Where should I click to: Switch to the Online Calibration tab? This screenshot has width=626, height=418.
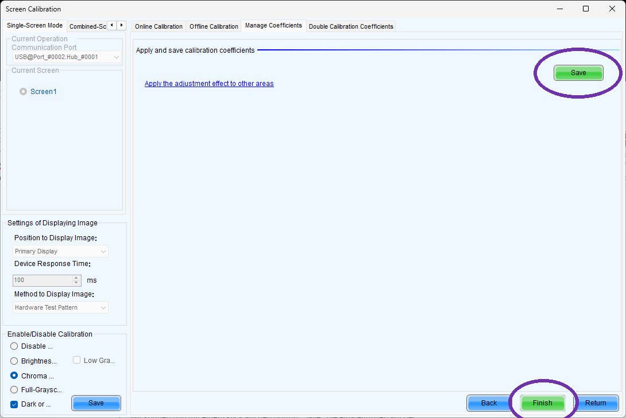click(159, 26)
